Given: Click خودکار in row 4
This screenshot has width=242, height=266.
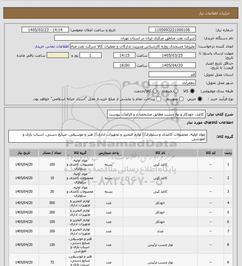Looking at the screenshot, I should (x=160, y=203).
